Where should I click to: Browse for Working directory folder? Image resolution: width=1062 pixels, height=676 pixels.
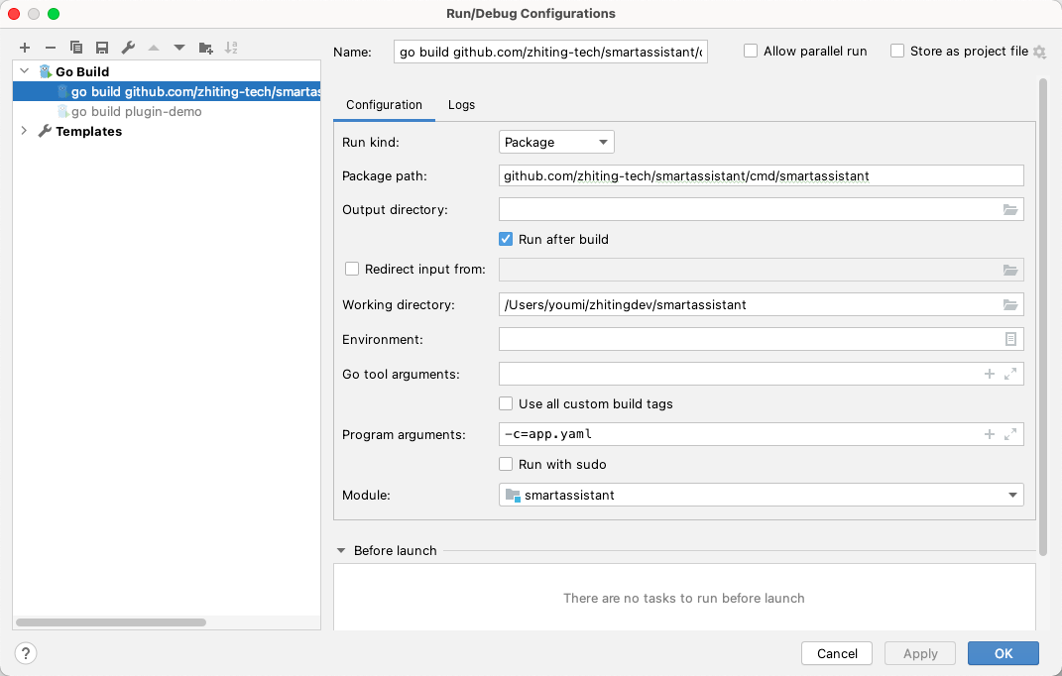1009,305
